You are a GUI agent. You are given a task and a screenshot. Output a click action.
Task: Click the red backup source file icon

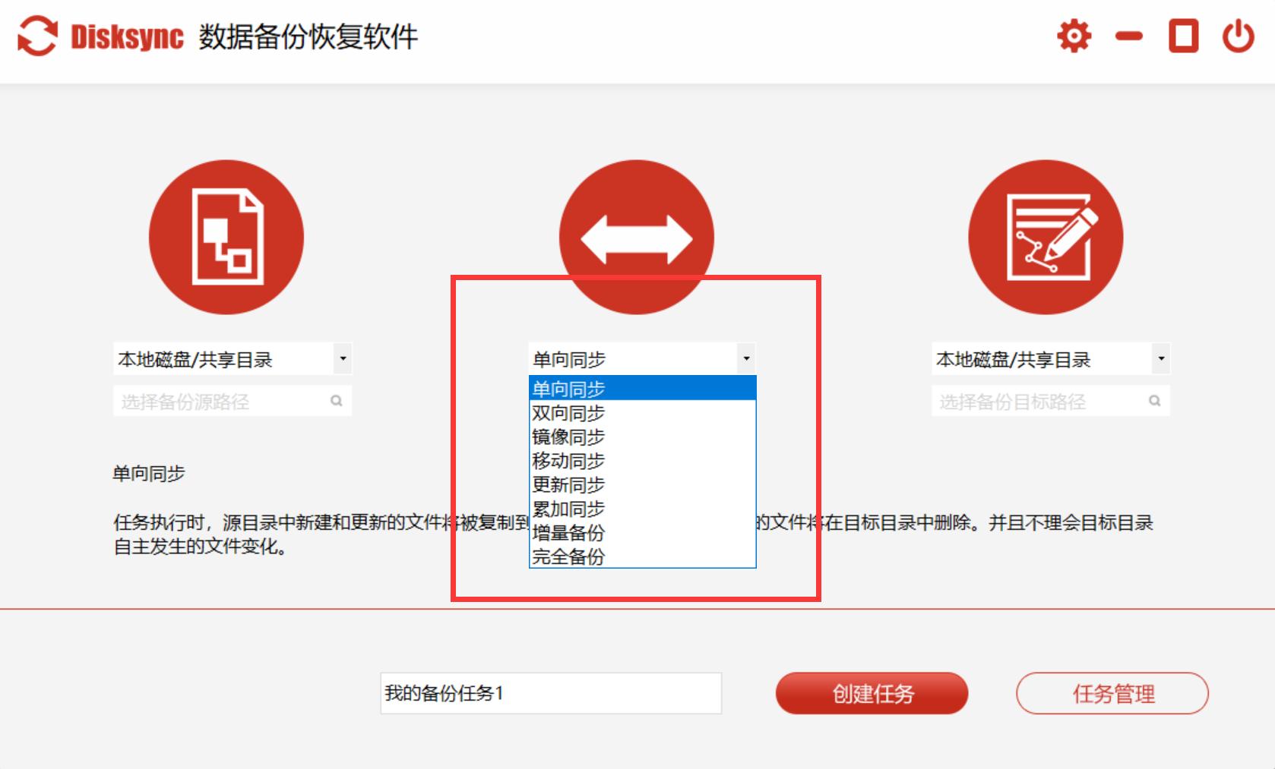[226, 236]
